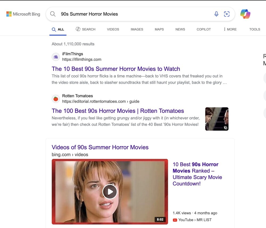Play the 90s horror movies video
The height and width of the screenshot is (228, 266).
(110, 191)
